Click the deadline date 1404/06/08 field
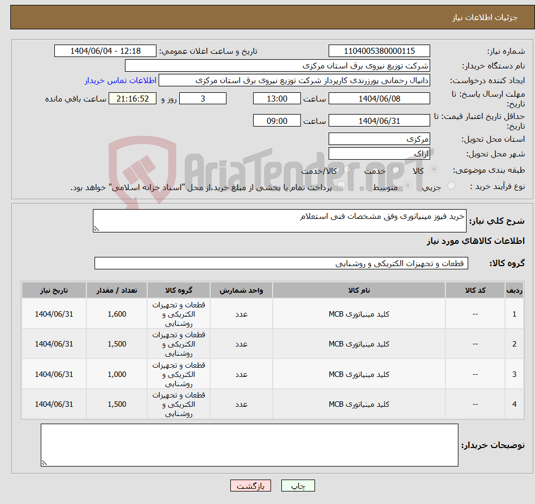Viewport: 535px width, 504px height. pyautogui.click(x=379, y=98)
